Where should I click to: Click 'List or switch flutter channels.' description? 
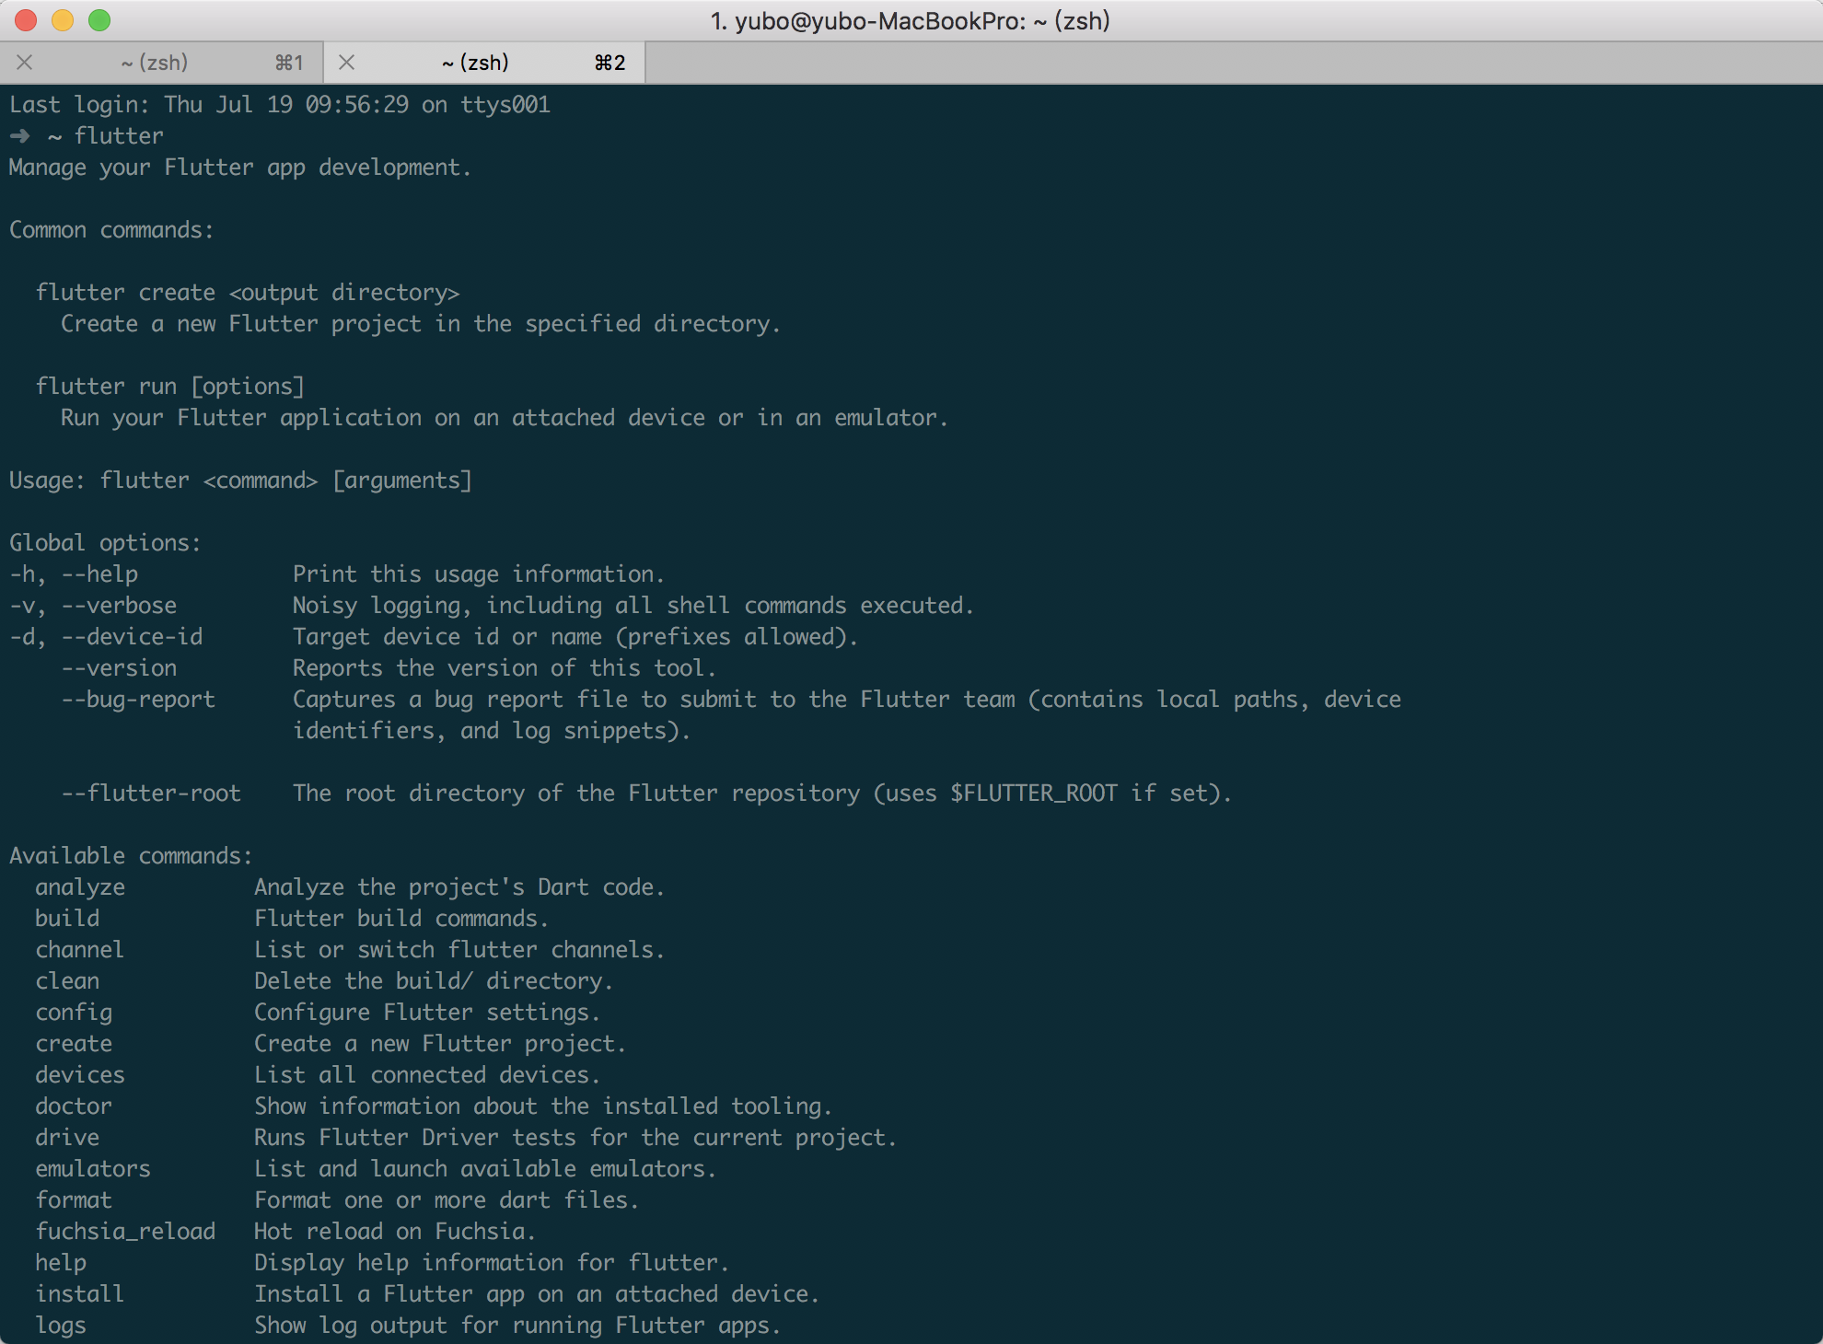coord(459,950)
